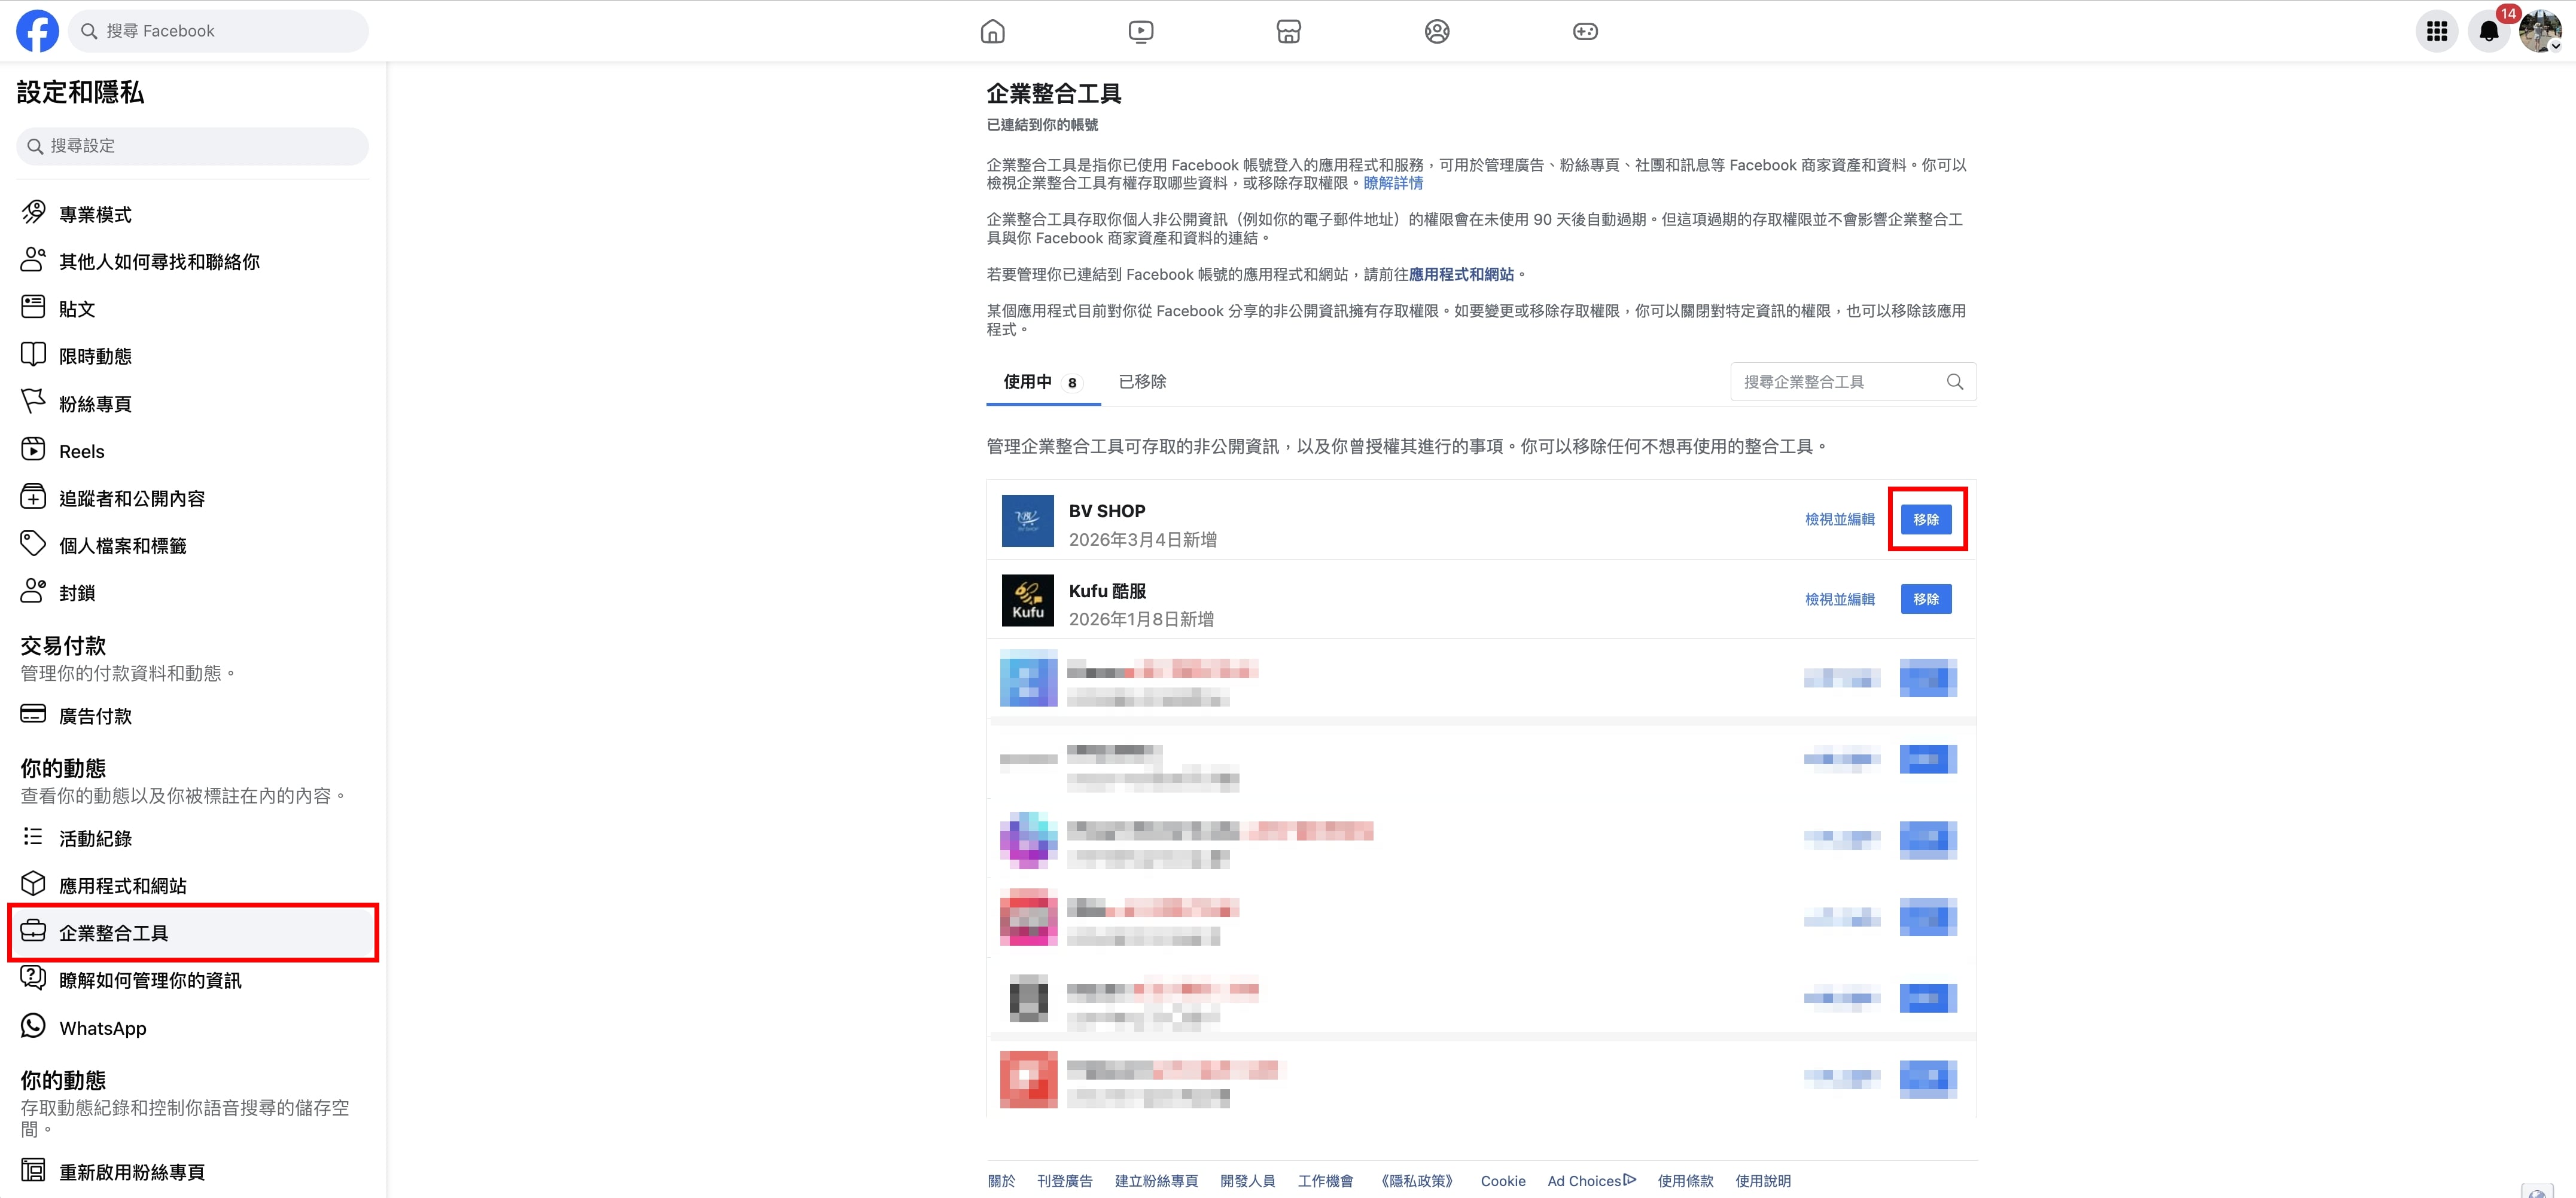Open the account profile avatar menu

[x=2541, y=31]
